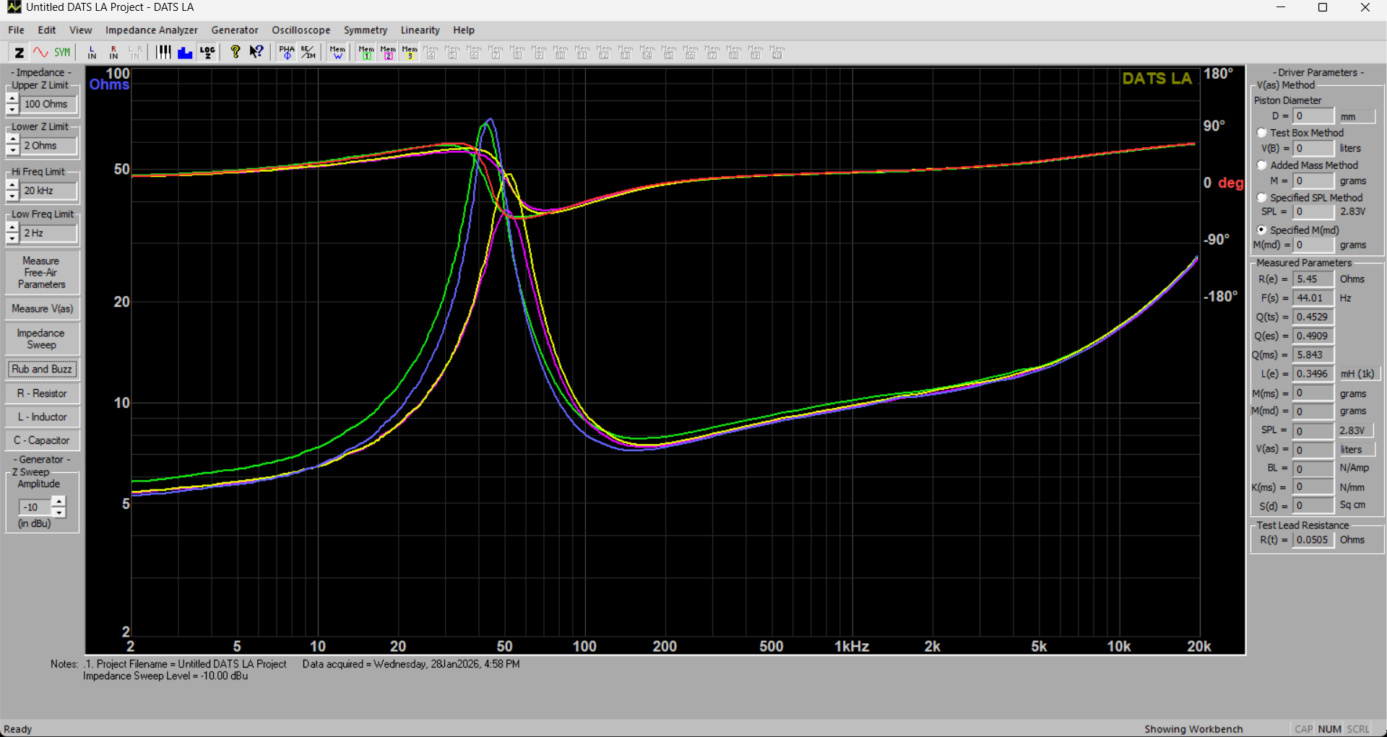Raise the Z Sweep Amplitude with up arrow

click(59, 501)
